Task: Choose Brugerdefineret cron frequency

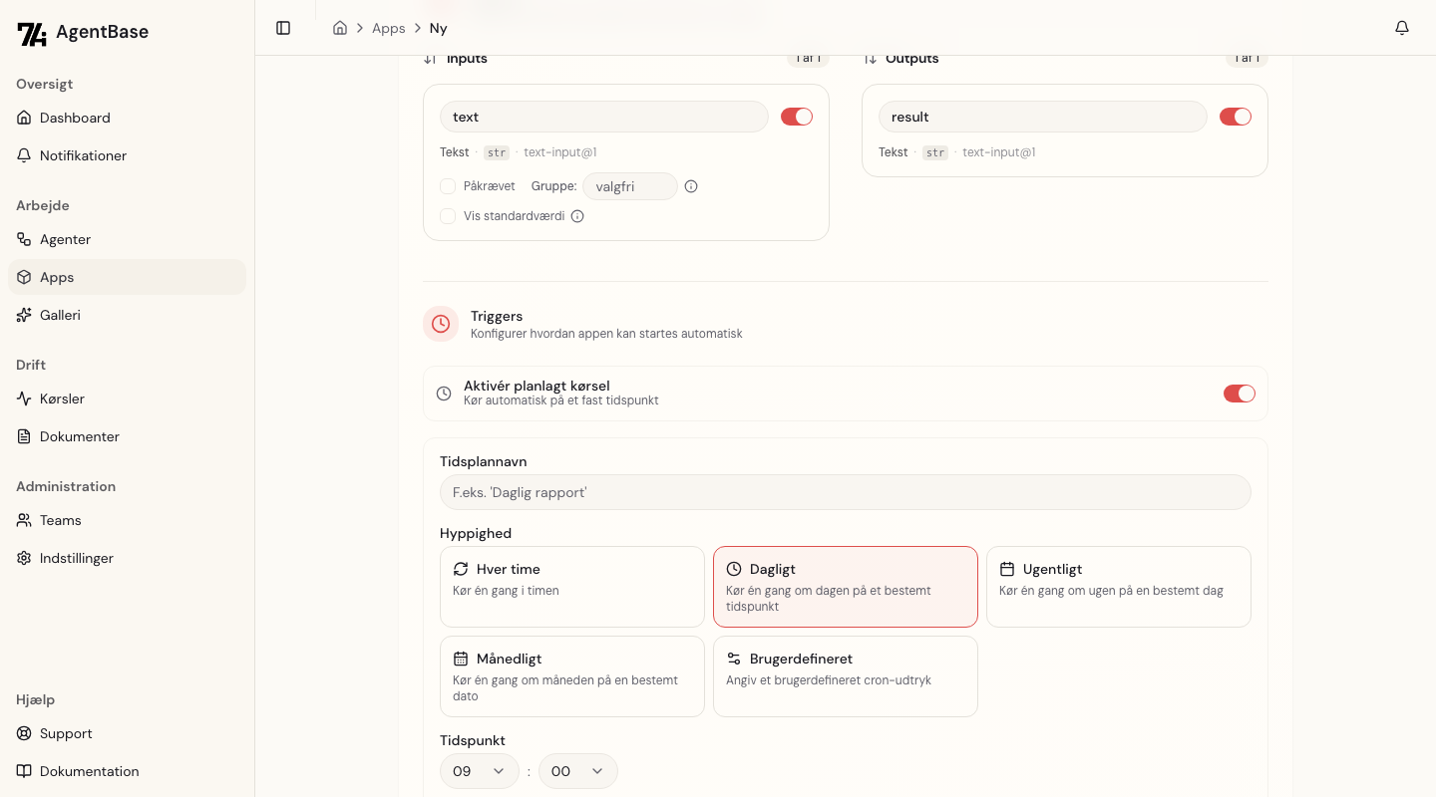Action: click(845, 675)
